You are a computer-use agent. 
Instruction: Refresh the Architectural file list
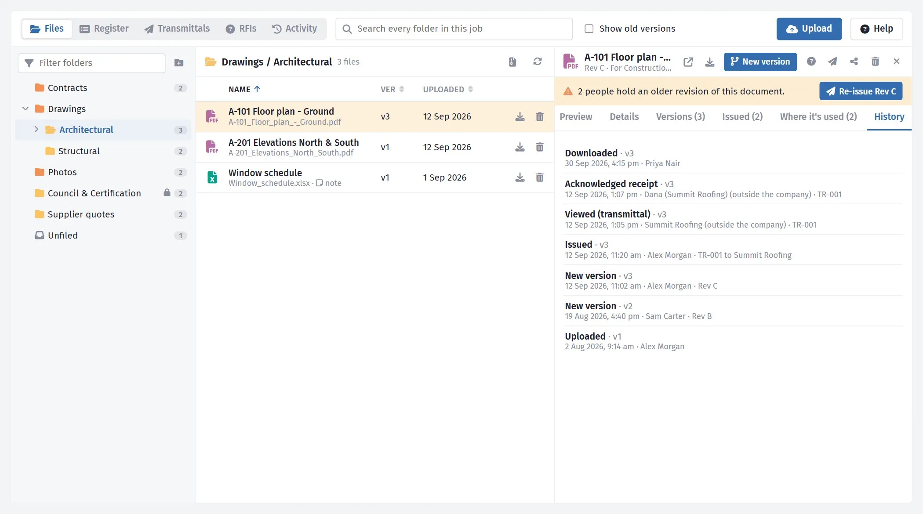coord(537,62)
